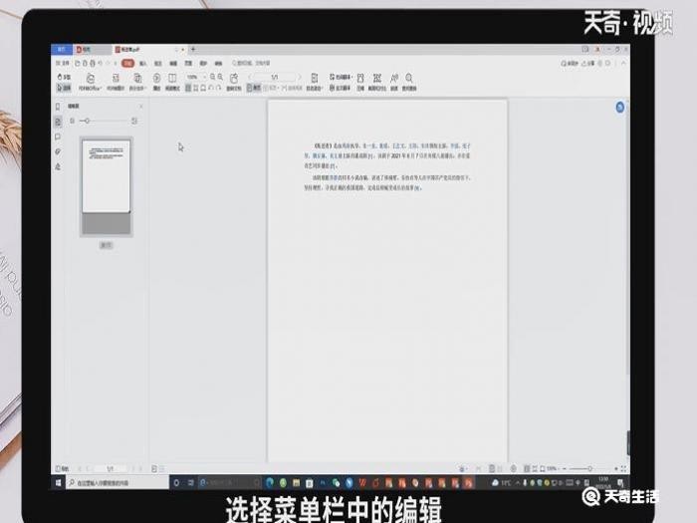
Task: Click the Play slideshow icon
Action: [x=156, y=80]
